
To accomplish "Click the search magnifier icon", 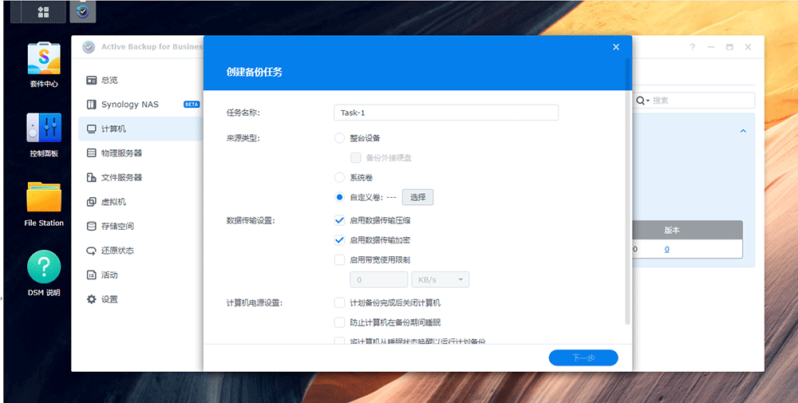I will (641, 101).
